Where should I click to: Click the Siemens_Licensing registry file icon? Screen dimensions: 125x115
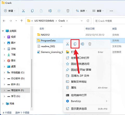tap(39, 52)
